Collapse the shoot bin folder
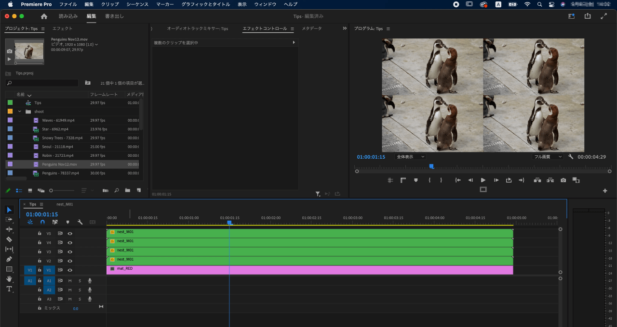617x327 pixels. click(x=20, y=112)
